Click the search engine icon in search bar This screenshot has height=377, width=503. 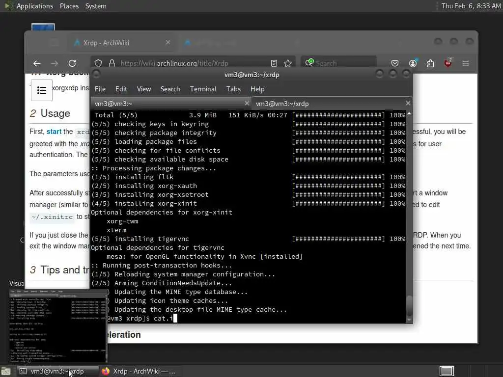(x=309, y=63)
